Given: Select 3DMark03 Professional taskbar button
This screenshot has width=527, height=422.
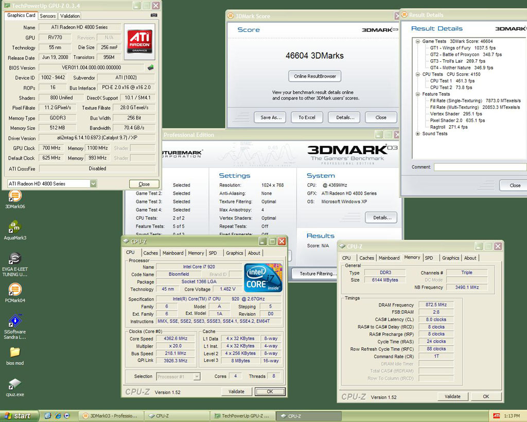Looking at the screenshot, I should pos(111,416).
